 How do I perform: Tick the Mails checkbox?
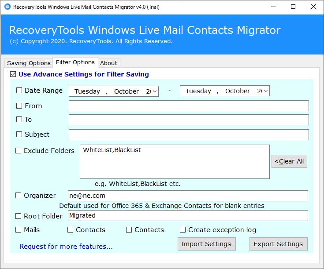pos(19,229)
